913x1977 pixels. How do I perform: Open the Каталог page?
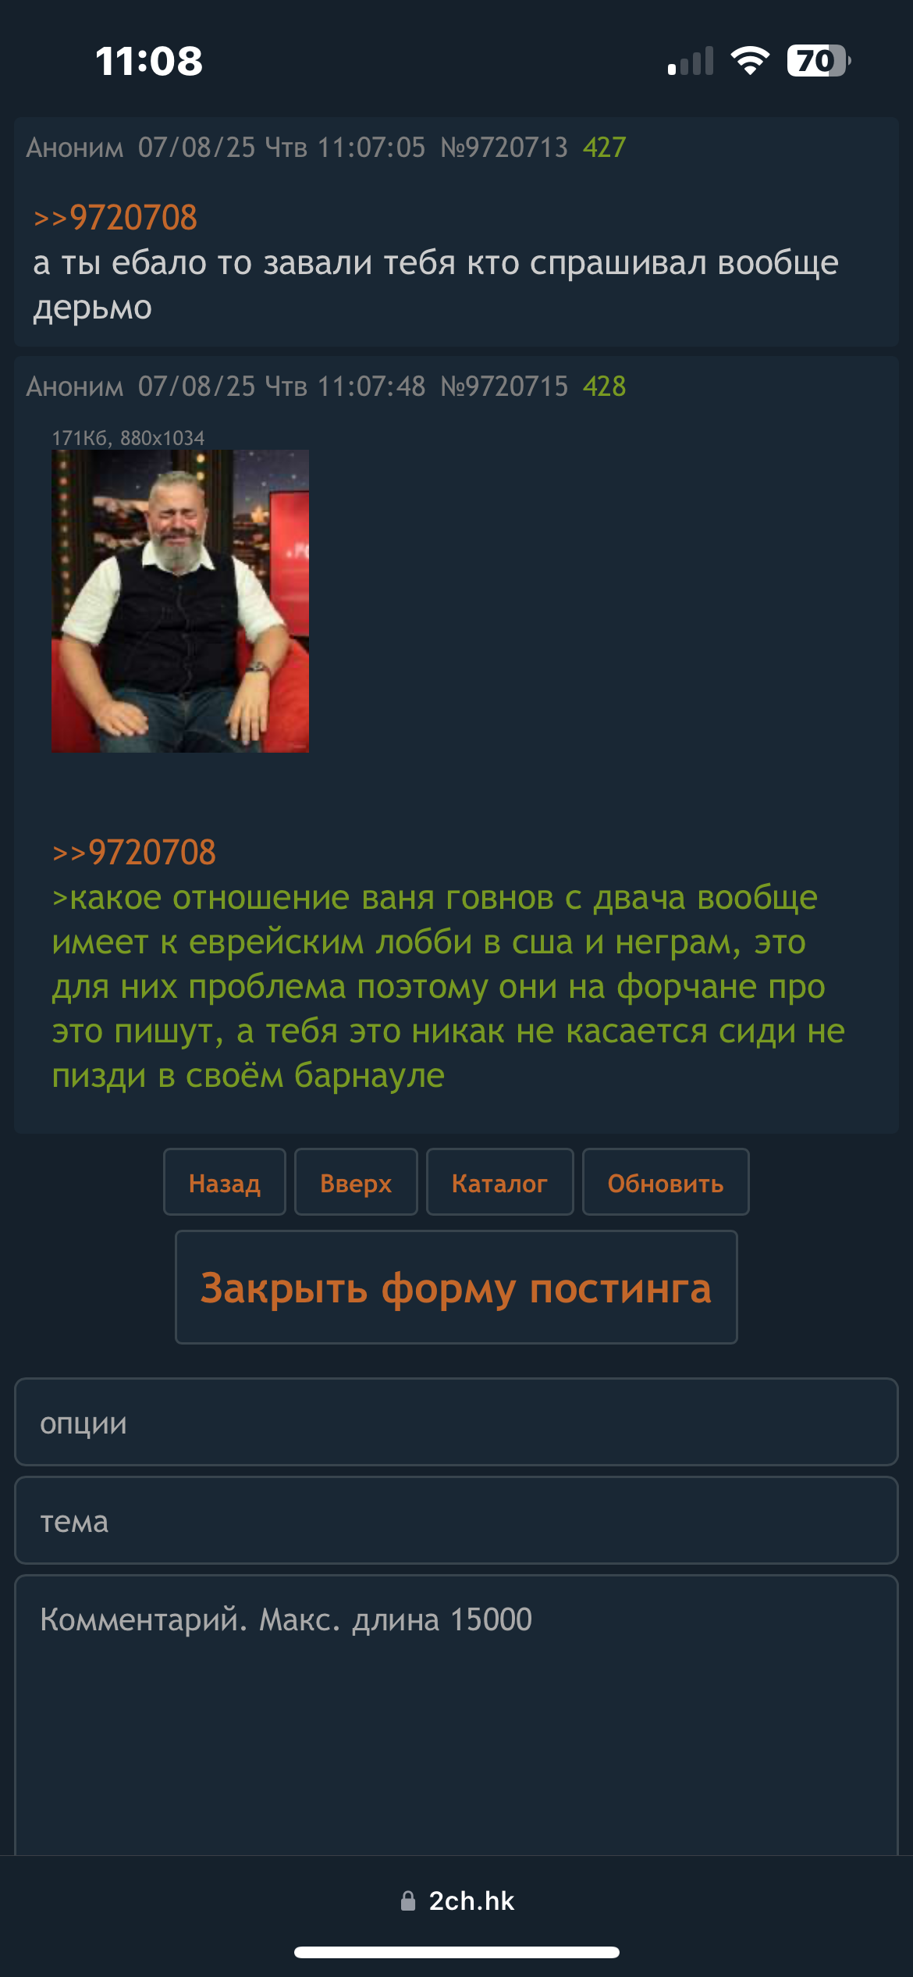tap(499, 1182)
